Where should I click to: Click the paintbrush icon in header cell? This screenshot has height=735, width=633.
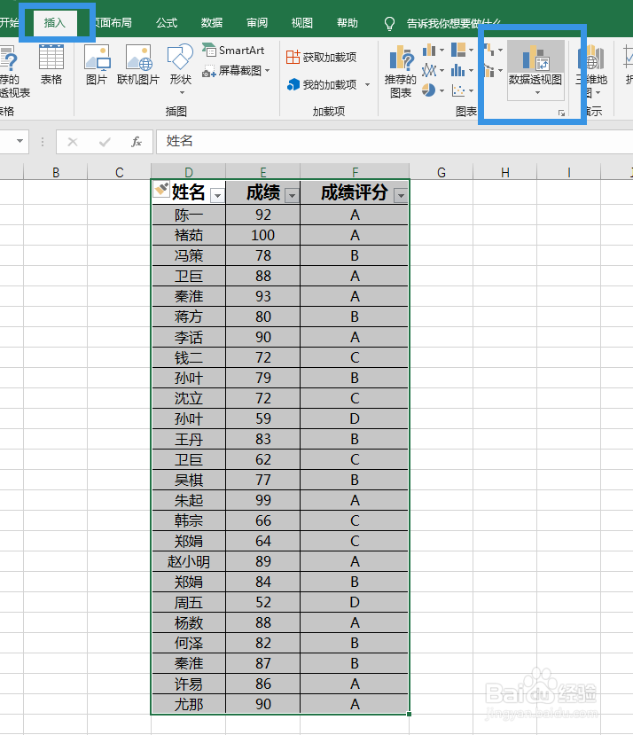(x=160, y=190)
